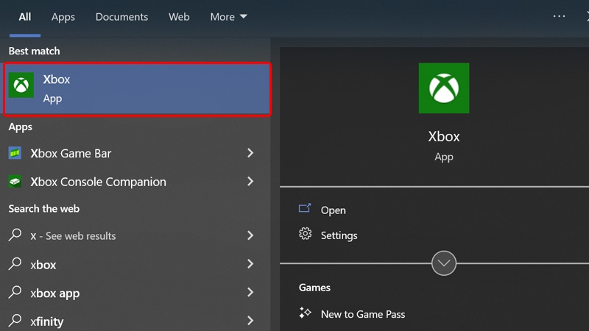The image size is (589, 331).
Task: Click search icon beside 'xfinity' suggestion
Action: tap(15, 321)
